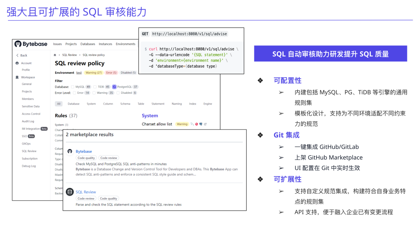This screenshot has height=226, width=415.
Task: Click Code quality tag under Bytebase
Action: (86, 158)
